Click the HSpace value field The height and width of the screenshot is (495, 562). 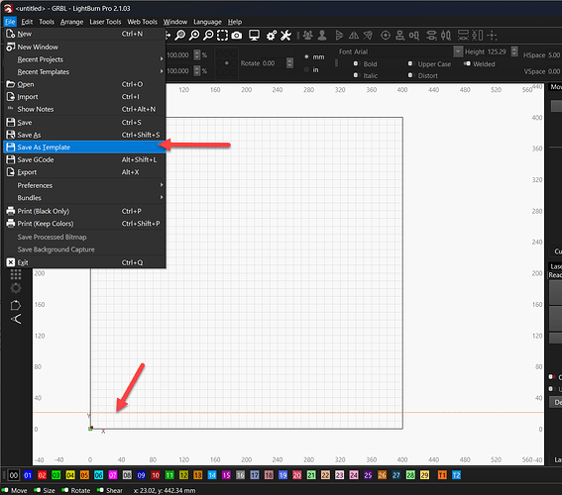[554, 55]
